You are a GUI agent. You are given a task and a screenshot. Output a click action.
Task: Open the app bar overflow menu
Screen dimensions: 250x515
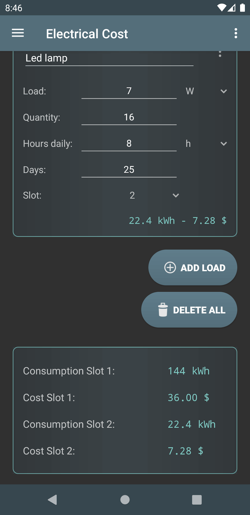pyautogui.click(x=235, y=33)
